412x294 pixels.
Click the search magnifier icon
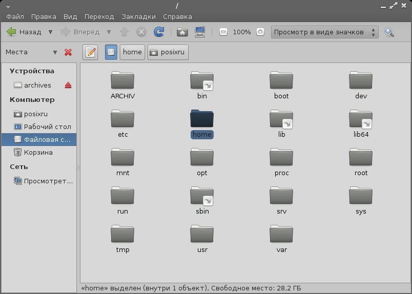coord(389,32)
